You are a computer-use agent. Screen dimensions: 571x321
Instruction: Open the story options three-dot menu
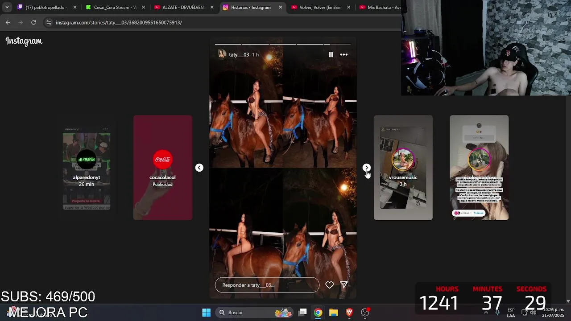[344, 54]
